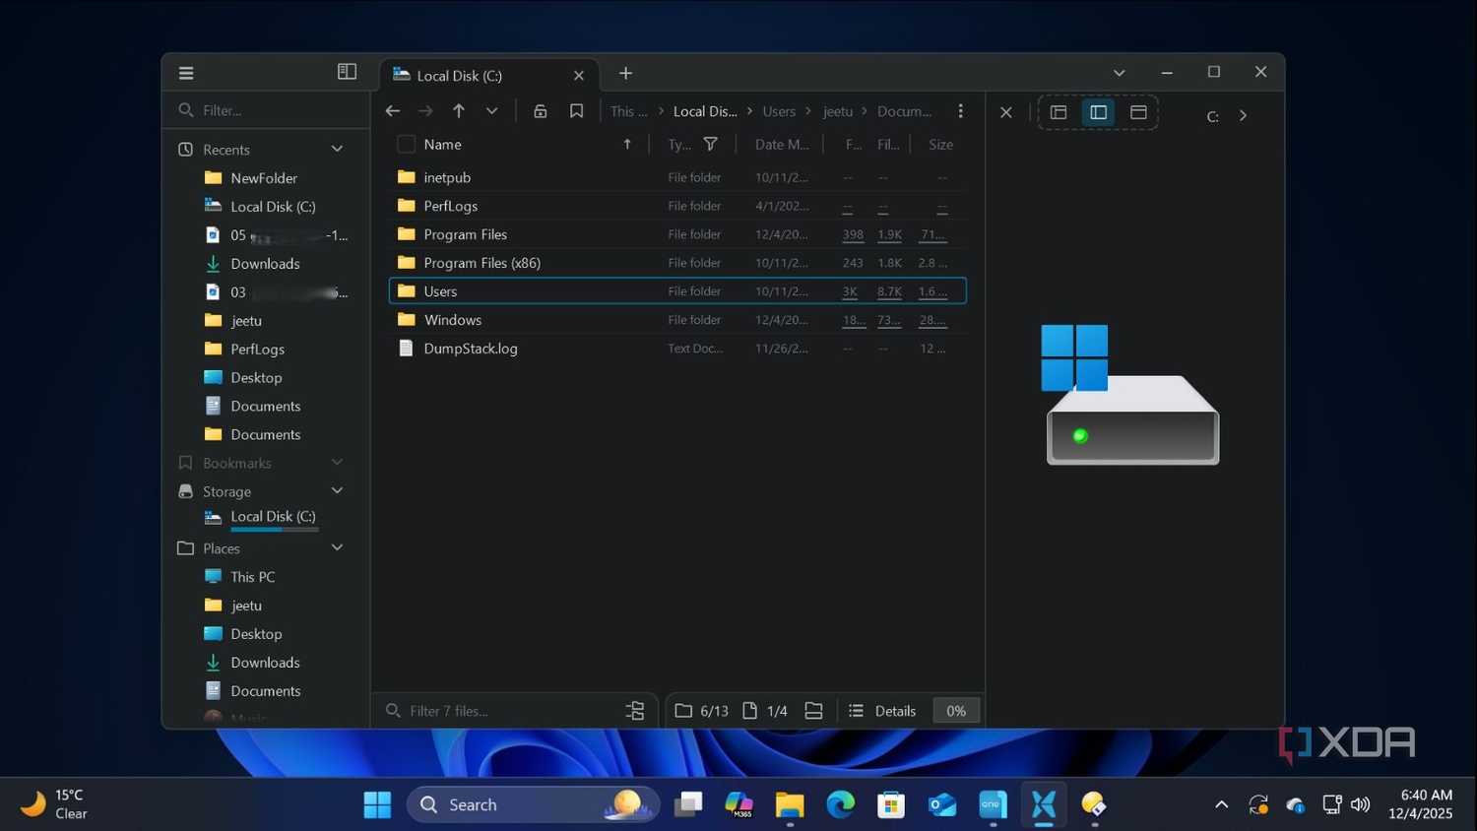Click folder icon beside 1/4 count
Viewport: 1477px width, 831px height.
coord(813,711)
